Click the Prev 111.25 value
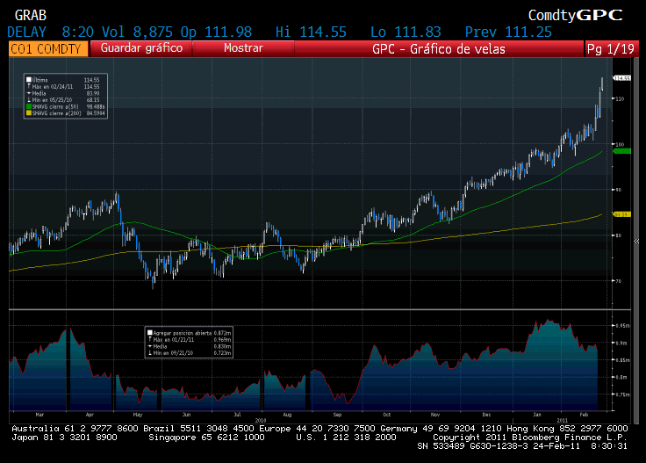Image resolution: width=646 pixels, height=463 pixels. (508, 33)
